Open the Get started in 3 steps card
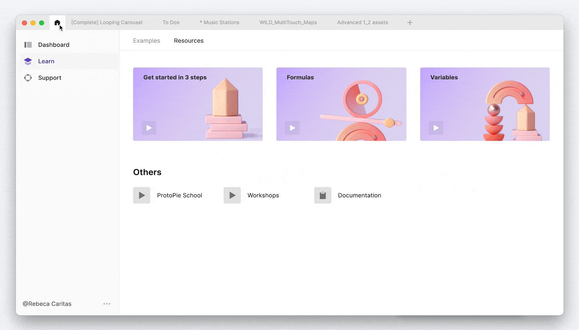Viewport: 579px width, 330px height. click(198, 104)
